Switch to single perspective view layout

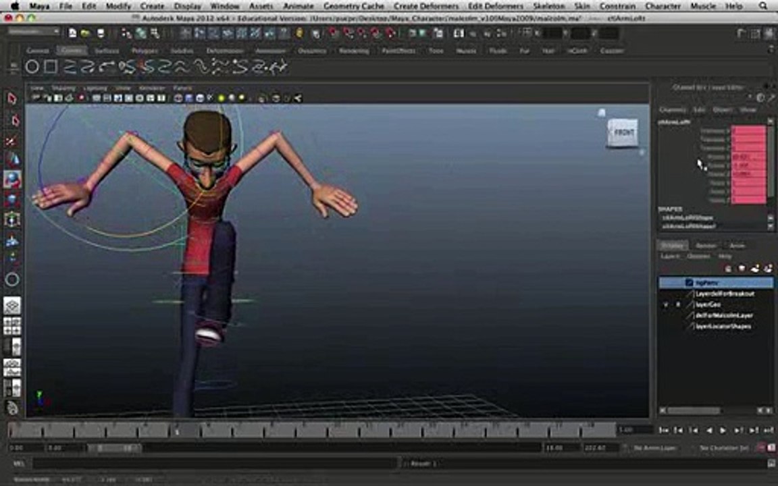click(x=12, y=306)
